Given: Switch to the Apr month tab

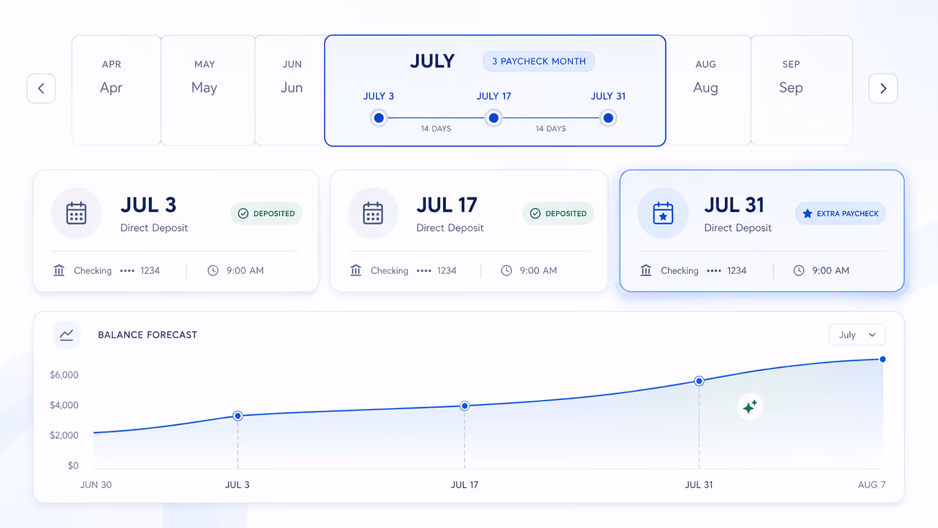Looking at the screenshot, I should [116, 90].
